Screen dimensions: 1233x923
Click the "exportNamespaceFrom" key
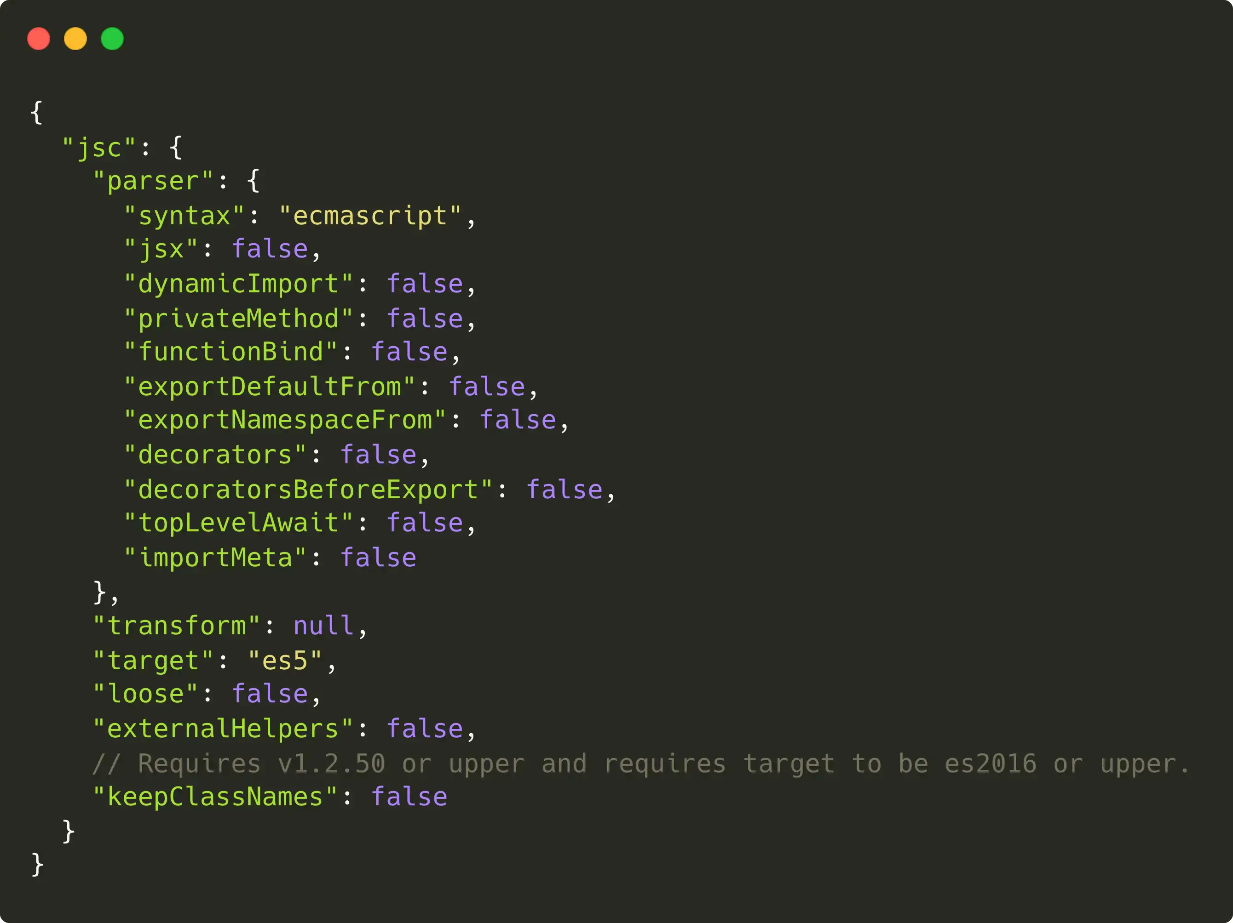click(284, 420)
